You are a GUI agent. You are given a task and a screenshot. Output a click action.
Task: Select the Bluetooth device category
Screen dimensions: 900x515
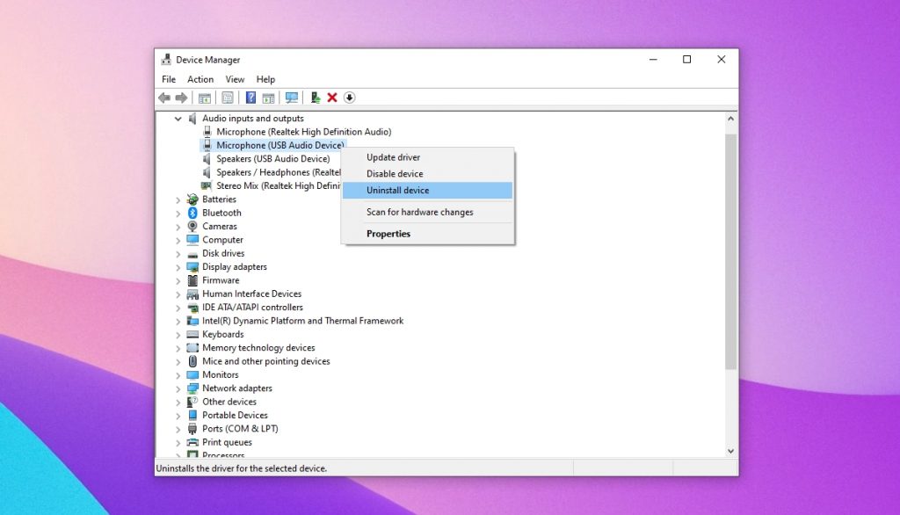221,212
